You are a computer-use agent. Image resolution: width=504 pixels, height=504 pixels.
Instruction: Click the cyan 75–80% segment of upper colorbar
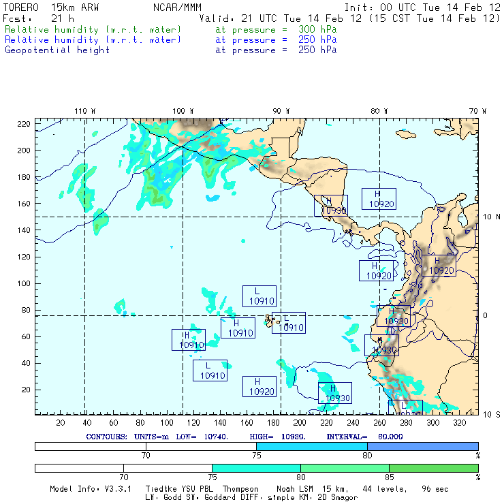point(312,446)
